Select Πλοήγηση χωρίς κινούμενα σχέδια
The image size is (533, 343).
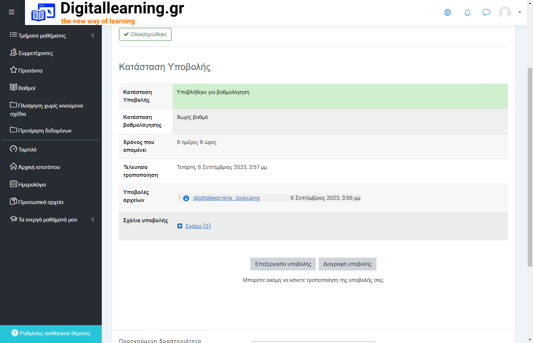[46, 109]
